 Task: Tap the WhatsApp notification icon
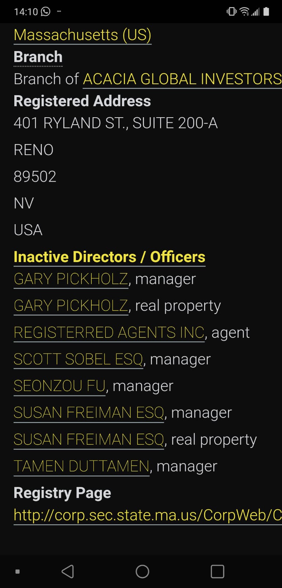tap(46, 11)
